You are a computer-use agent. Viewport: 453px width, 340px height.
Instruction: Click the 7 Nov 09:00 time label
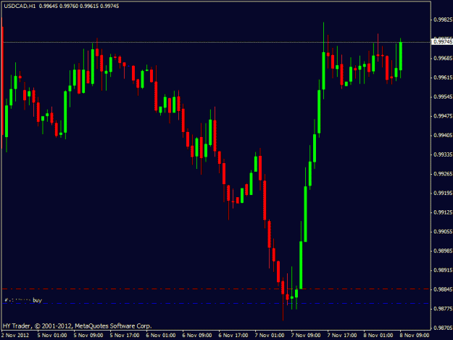(306, 336)
